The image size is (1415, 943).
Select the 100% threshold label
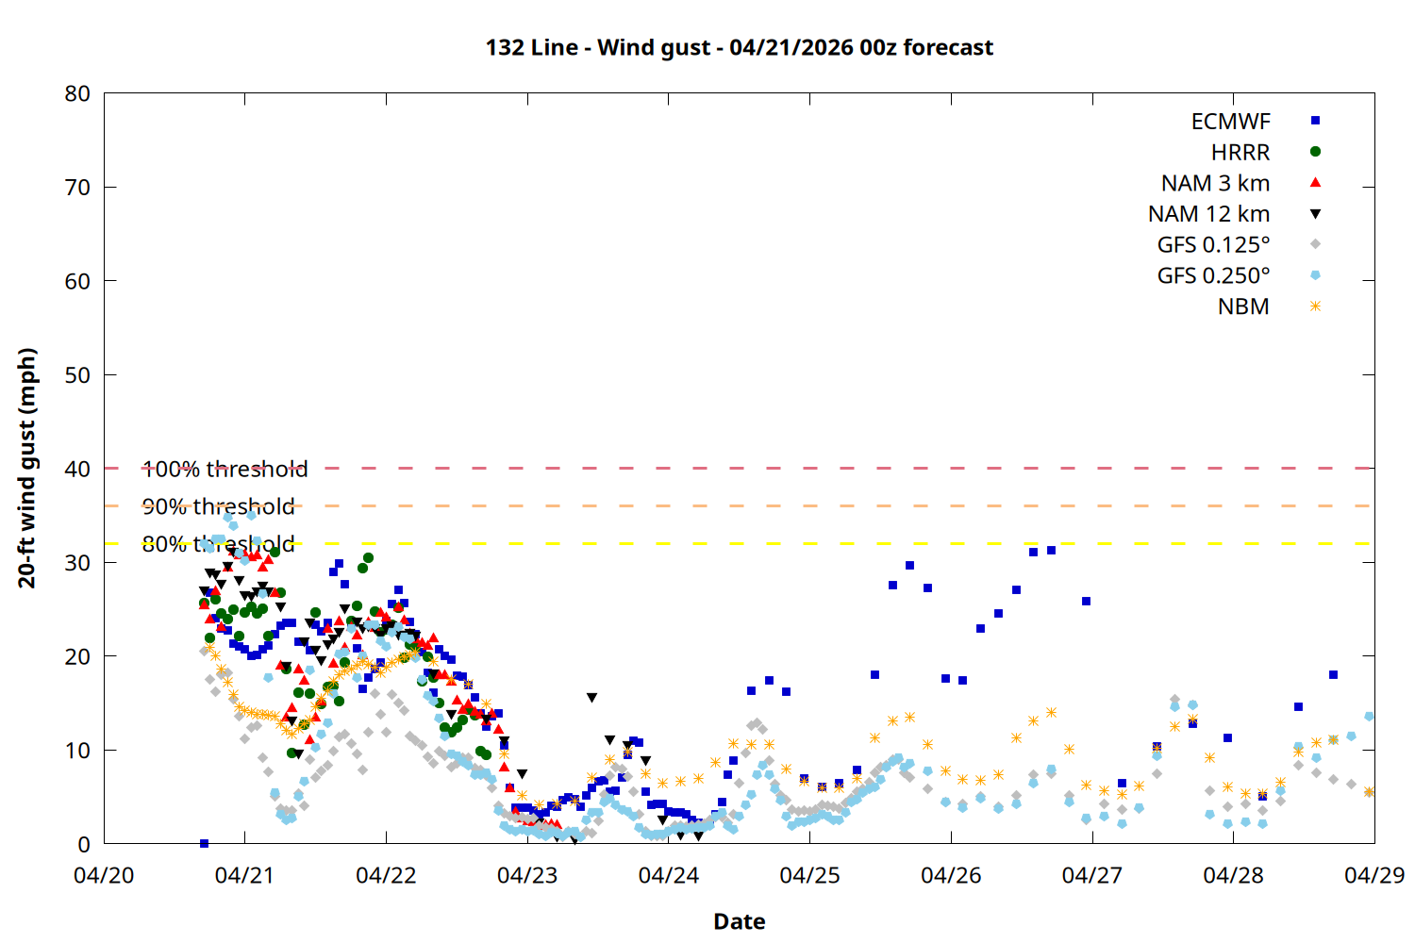pyautogui.click(x=225, y=469)
